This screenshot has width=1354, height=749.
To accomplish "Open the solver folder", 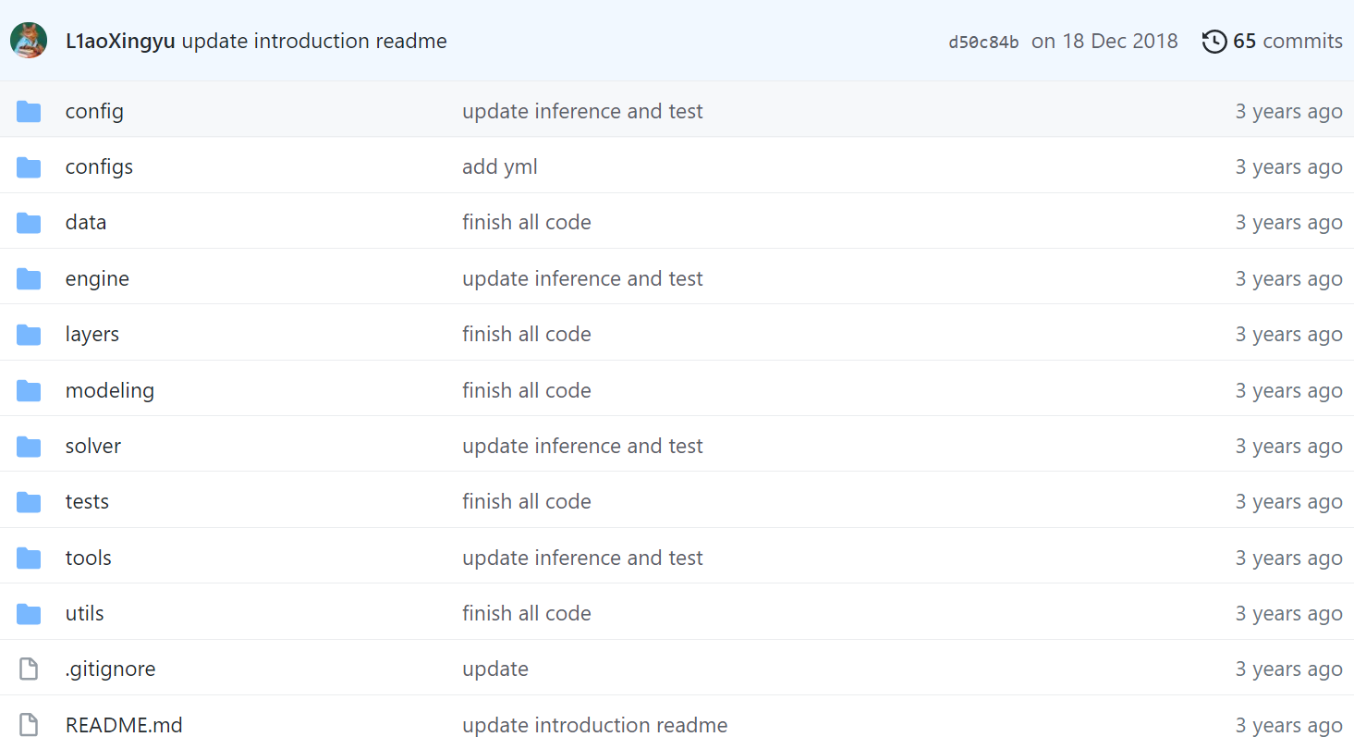I will [93, 446].
